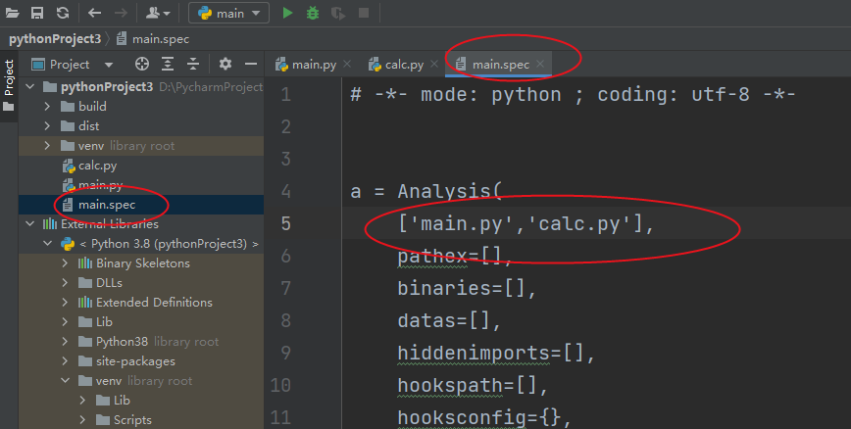Select the dist folder row
Image resolution: width=851 pixels, height=429 pixels.
(x=141, y=125)
